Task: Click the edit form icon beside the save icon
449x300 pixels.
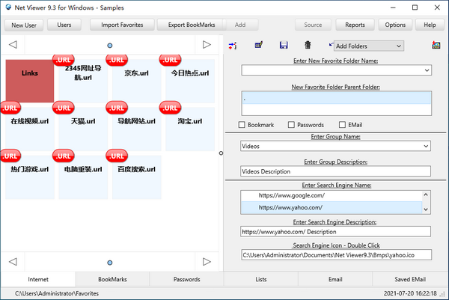Action: point(258,46)
